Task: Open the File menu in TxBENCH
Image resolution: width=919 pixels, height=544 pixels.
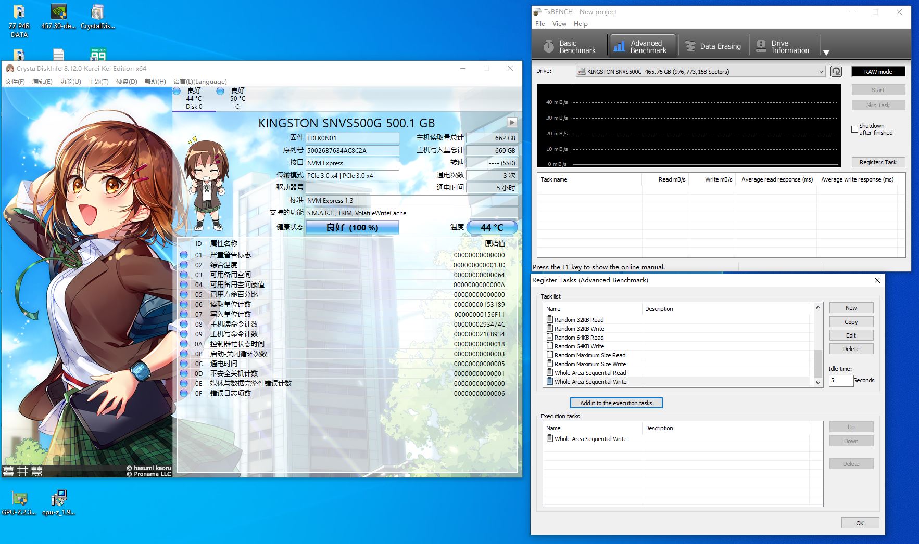Action: pyautogui.click(x=540, y=23)
